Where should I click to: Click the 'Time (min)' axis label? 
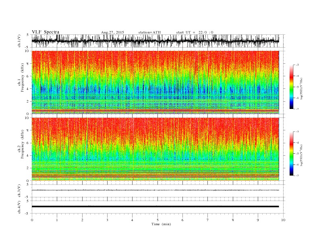pos(161,224)
